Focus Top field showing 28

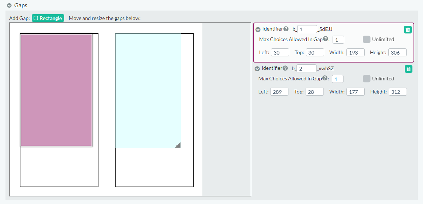click(x=315, y=92)
